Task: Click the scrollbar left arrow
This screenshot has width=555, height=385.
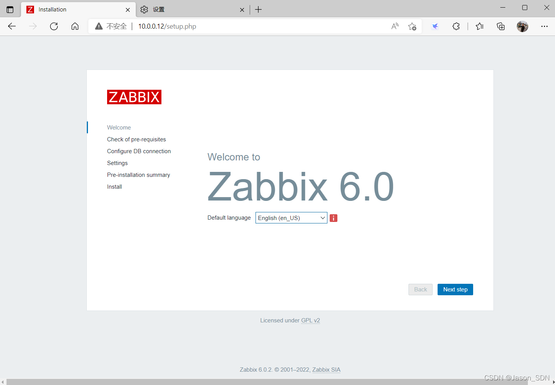Action: [x=3, y=382]
